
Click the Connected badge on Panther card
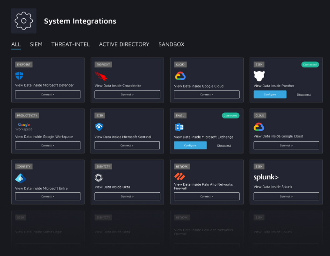[x=310, y=65]
